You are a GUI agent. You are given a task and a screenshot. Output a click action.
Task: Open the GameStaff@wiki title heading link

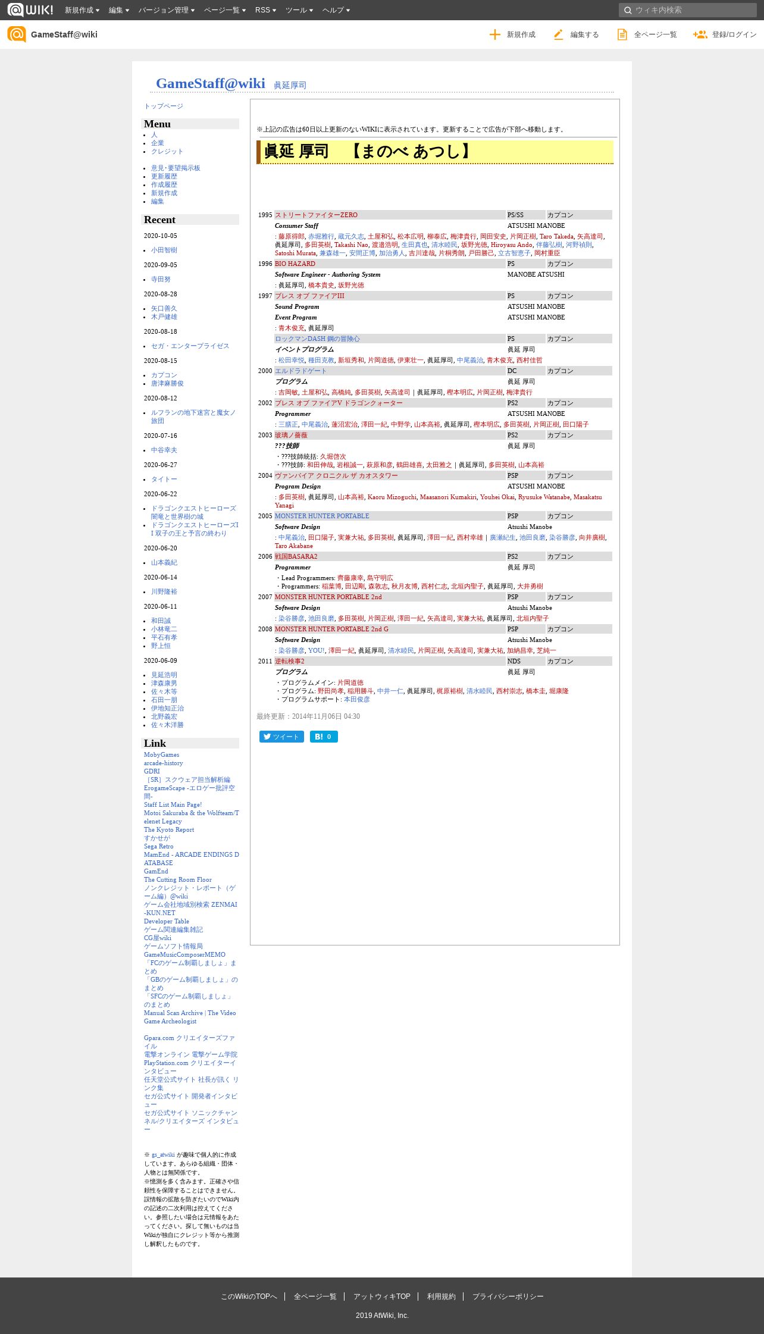click(x=211, y=83)
